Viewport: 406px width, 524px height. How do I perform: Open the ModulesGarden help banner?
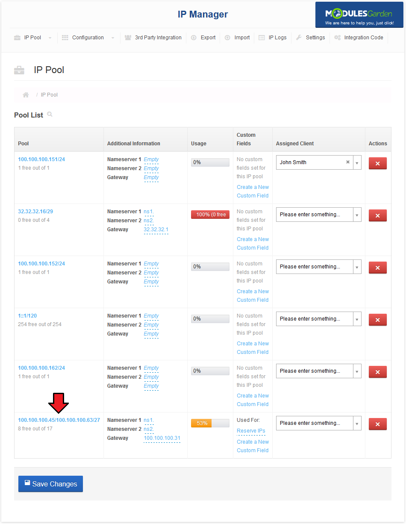pos(359,15)
